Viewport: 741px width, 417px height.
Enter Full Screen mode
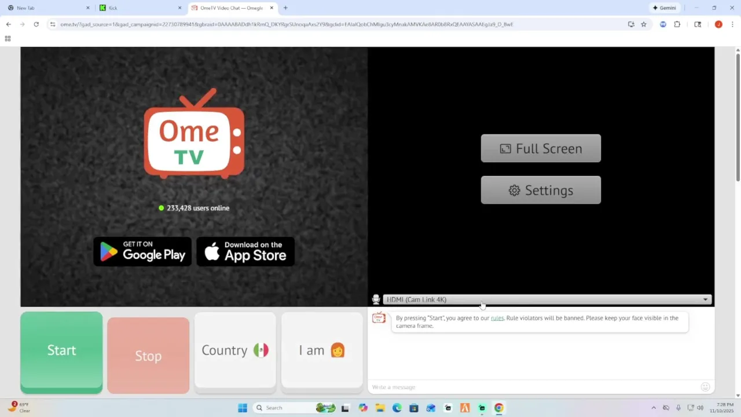click(541, 148)
